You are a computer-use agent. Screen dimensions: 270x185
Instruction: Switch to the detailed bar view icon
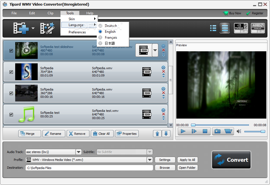225,28
